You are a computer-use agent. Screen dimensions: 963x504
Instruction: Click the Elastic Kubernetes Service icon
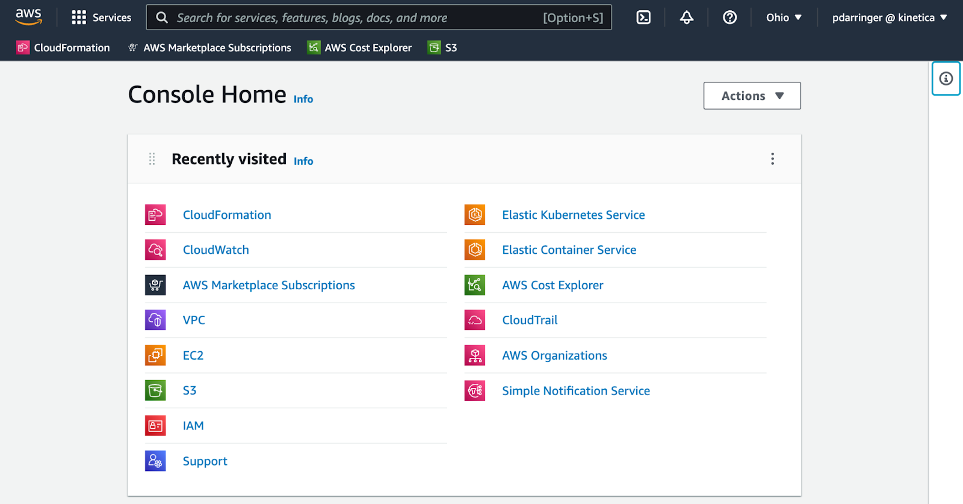tap(475, 215)
